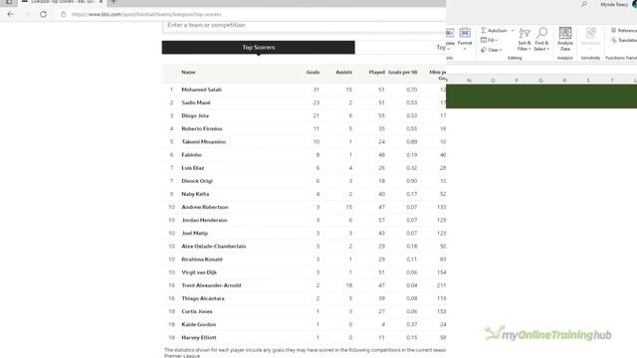This screenshot has width=637, height=358.
Task: Click the browser address bar URL
Action: (x=146, y=15)
